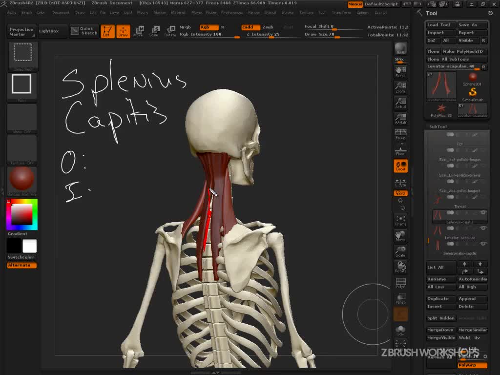Click the Zoom magnifier icon in right shelf
This screenshot has width=500, height=375.
click(x=400, y=87)
